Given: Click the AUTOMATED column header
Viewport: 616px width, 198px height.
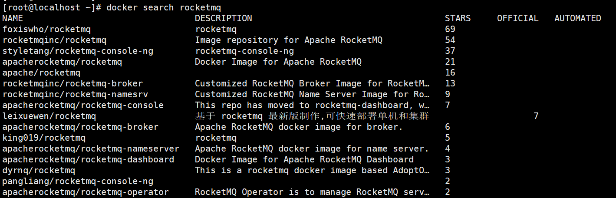Looking at the screenshot, I should (x=578, y=18).
